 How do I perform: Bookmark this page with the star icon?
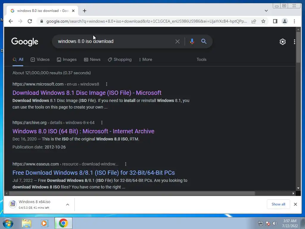263,21
